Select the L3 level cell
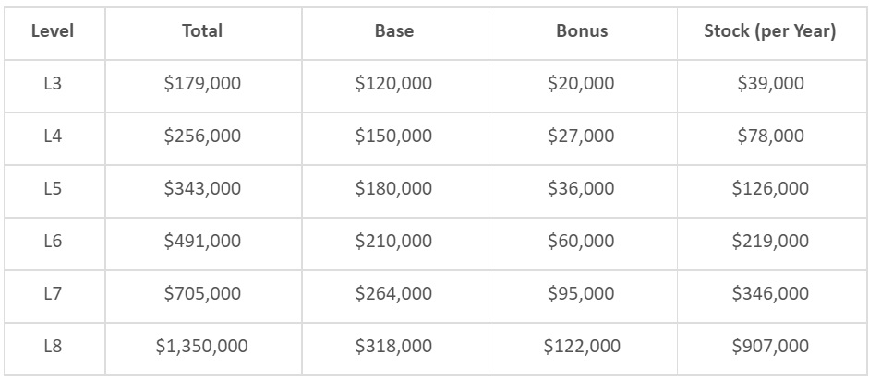Viewport: 869px width, 379px height. (53, 83)
